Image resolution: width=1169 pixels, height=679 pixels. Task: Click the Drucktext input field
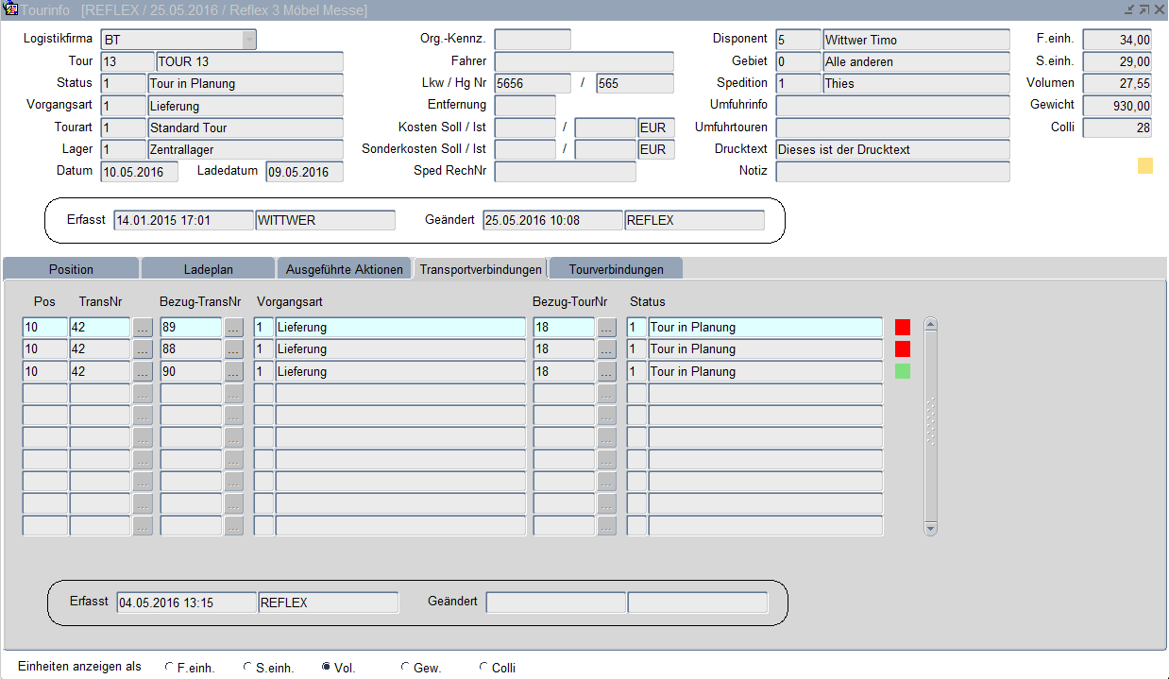(892, 149)
